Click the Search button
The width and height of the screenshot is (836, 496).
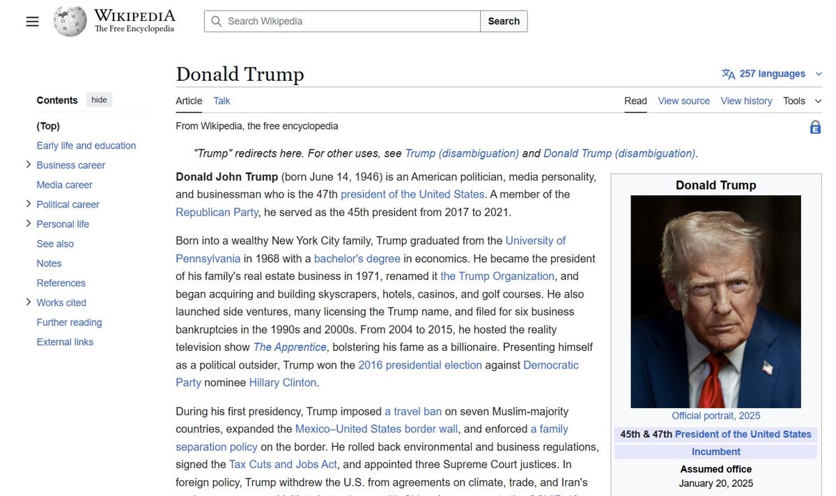[x=503, y=21]
